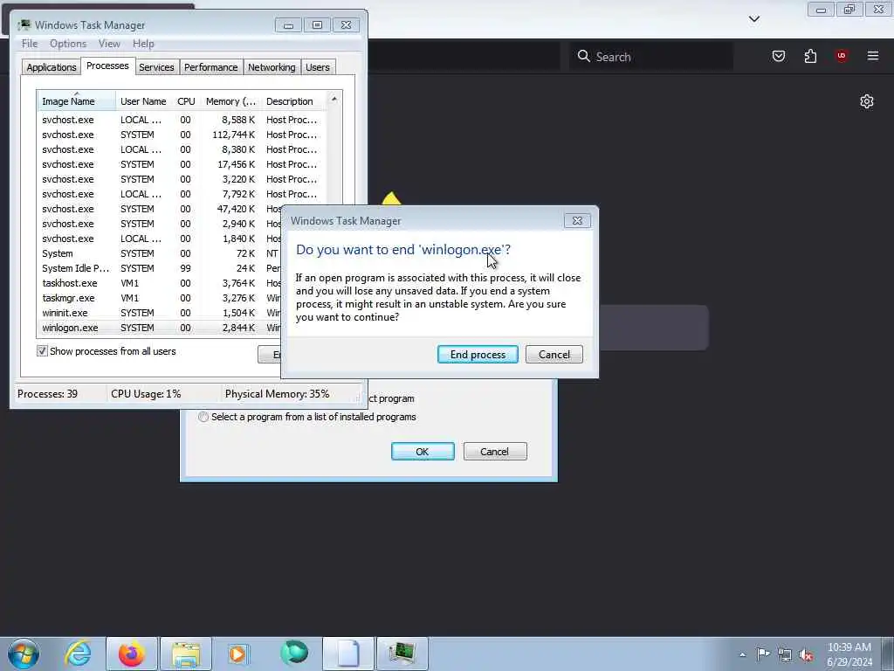Click OK in the program selection dialog
The height and width of the screenshot is (671, 894).
(423, 452)
